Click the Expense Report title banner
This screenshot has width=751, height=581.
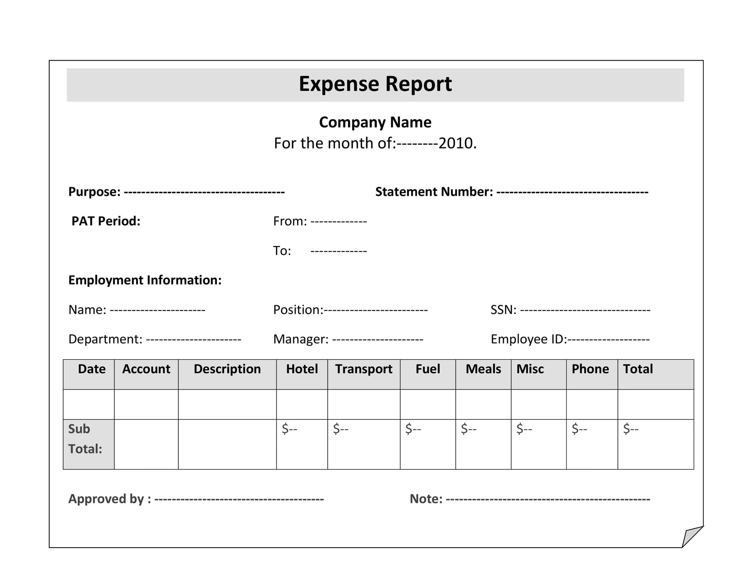375,84
